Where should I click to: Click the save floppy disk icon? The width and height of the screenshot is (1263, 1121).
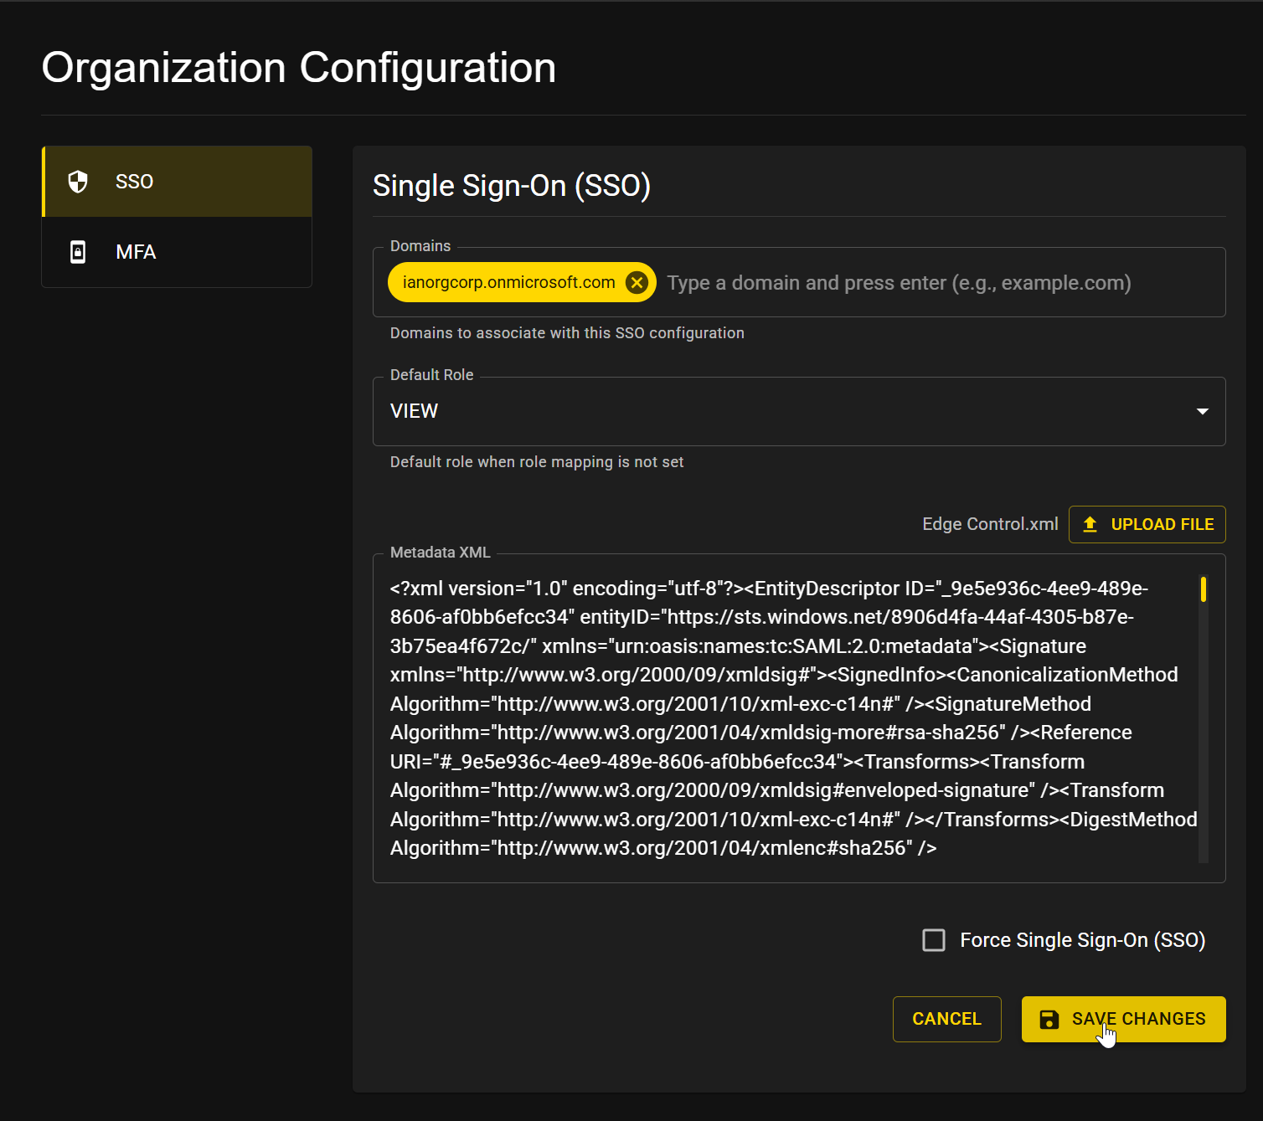[1049, 1019]
